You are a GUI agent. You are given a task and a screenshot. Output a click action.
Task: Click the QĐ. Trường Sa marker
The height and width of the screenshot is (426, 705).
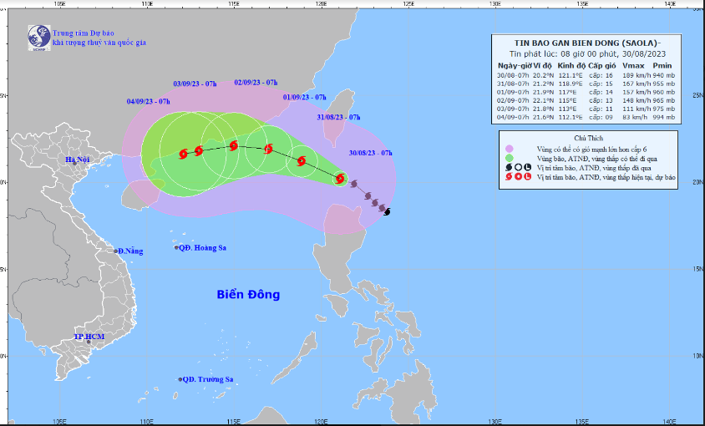click(180, 379)
